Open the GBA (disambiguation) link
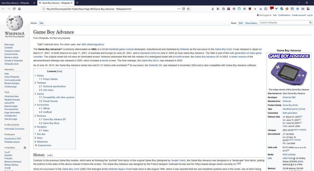 click(x=93, y=44)
